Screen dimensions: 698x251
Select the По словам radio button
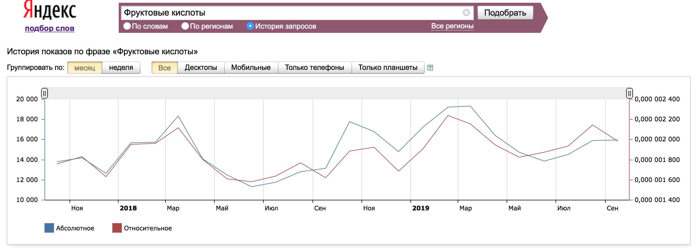click(x=127, y=26)
